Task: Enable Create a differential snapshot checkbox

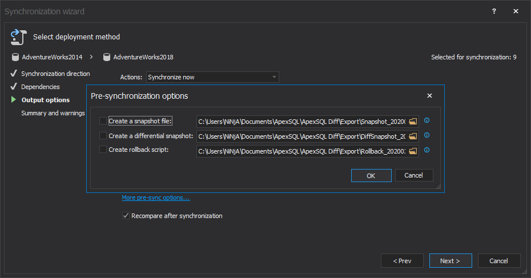Action: tap(103, 136)
